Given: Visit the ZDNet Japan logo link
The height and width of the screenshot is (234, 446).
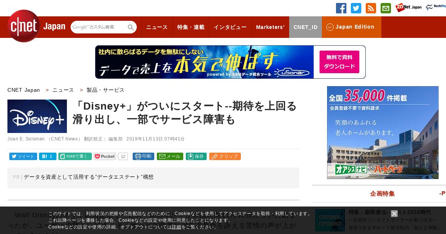Looking at the screenshot, I should tap(408, 7).
